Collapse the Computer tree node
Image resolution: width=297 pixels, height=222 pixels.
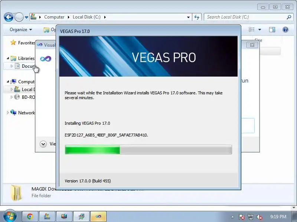tap(8, 81)
